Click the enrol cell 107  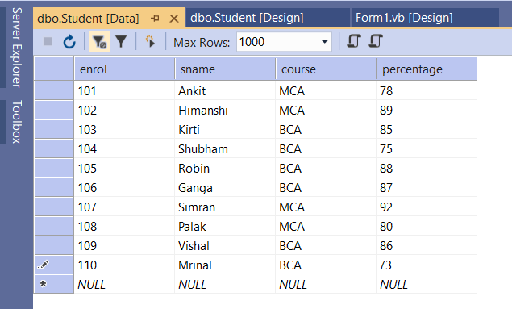click(124, 207)
